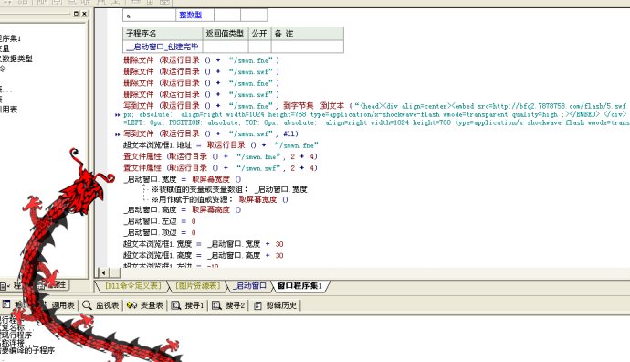Select the 序集1 item in left tree
This screenshot has height=362, width=630.
tap(10, 38)
